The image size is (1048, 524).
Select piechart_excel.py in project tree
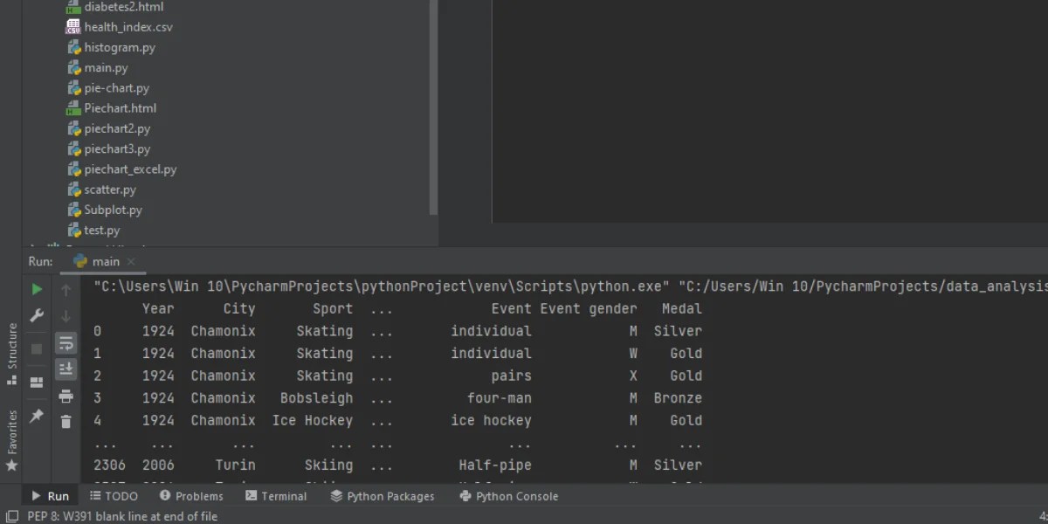click(x=121, y=169)
